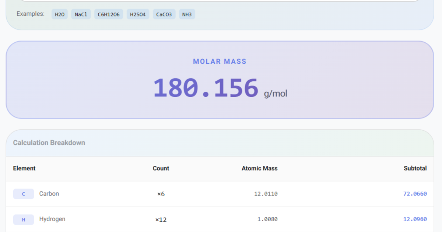Click the Carbon element symbol badge
This screenshot has width=442, height=232.
click(24, 194)
